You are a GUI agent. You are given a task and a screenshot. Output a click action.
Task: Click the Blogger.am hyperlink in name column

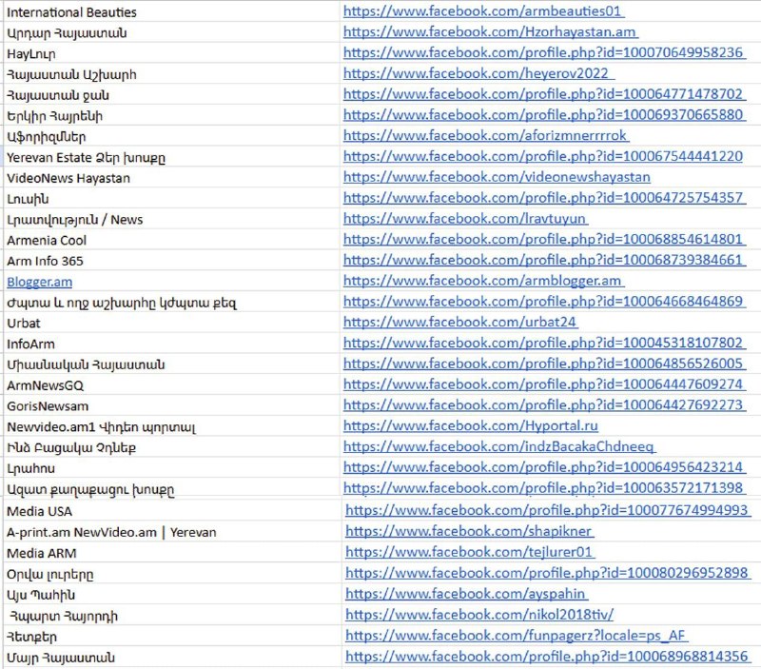pos(39,282)
